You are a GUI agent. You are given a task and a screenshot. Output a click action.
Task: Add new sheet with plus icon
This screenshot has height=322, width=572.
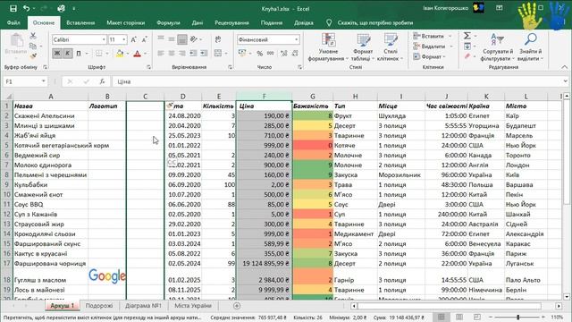coord(237,306)
